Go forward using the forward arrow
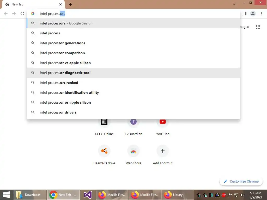The image size is (267, 200). click(x=14, y=14)
